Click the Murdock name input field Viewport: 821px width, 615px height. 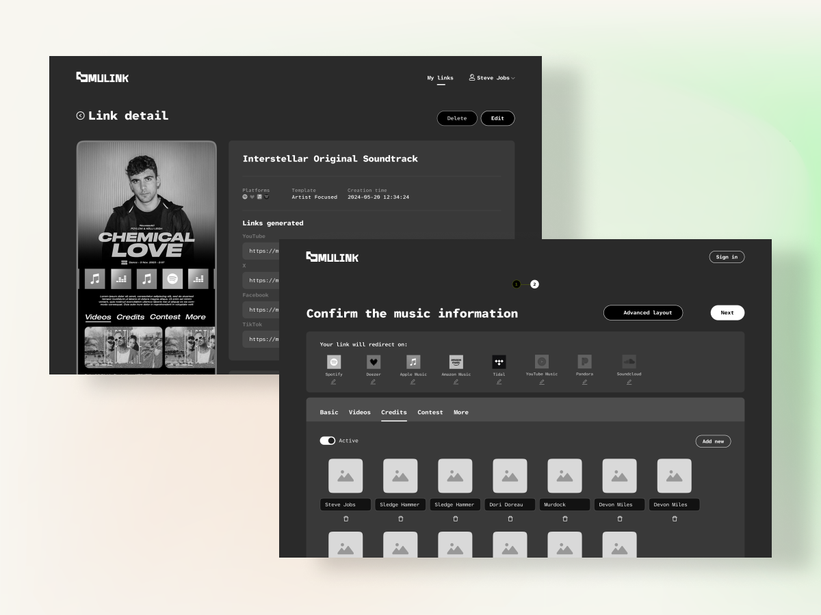pyautogui.click(x=564, y=505)
